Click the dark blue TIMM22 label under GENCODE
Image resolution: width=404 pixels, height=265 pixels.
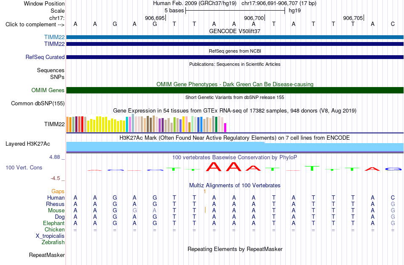tap(54, 44)
